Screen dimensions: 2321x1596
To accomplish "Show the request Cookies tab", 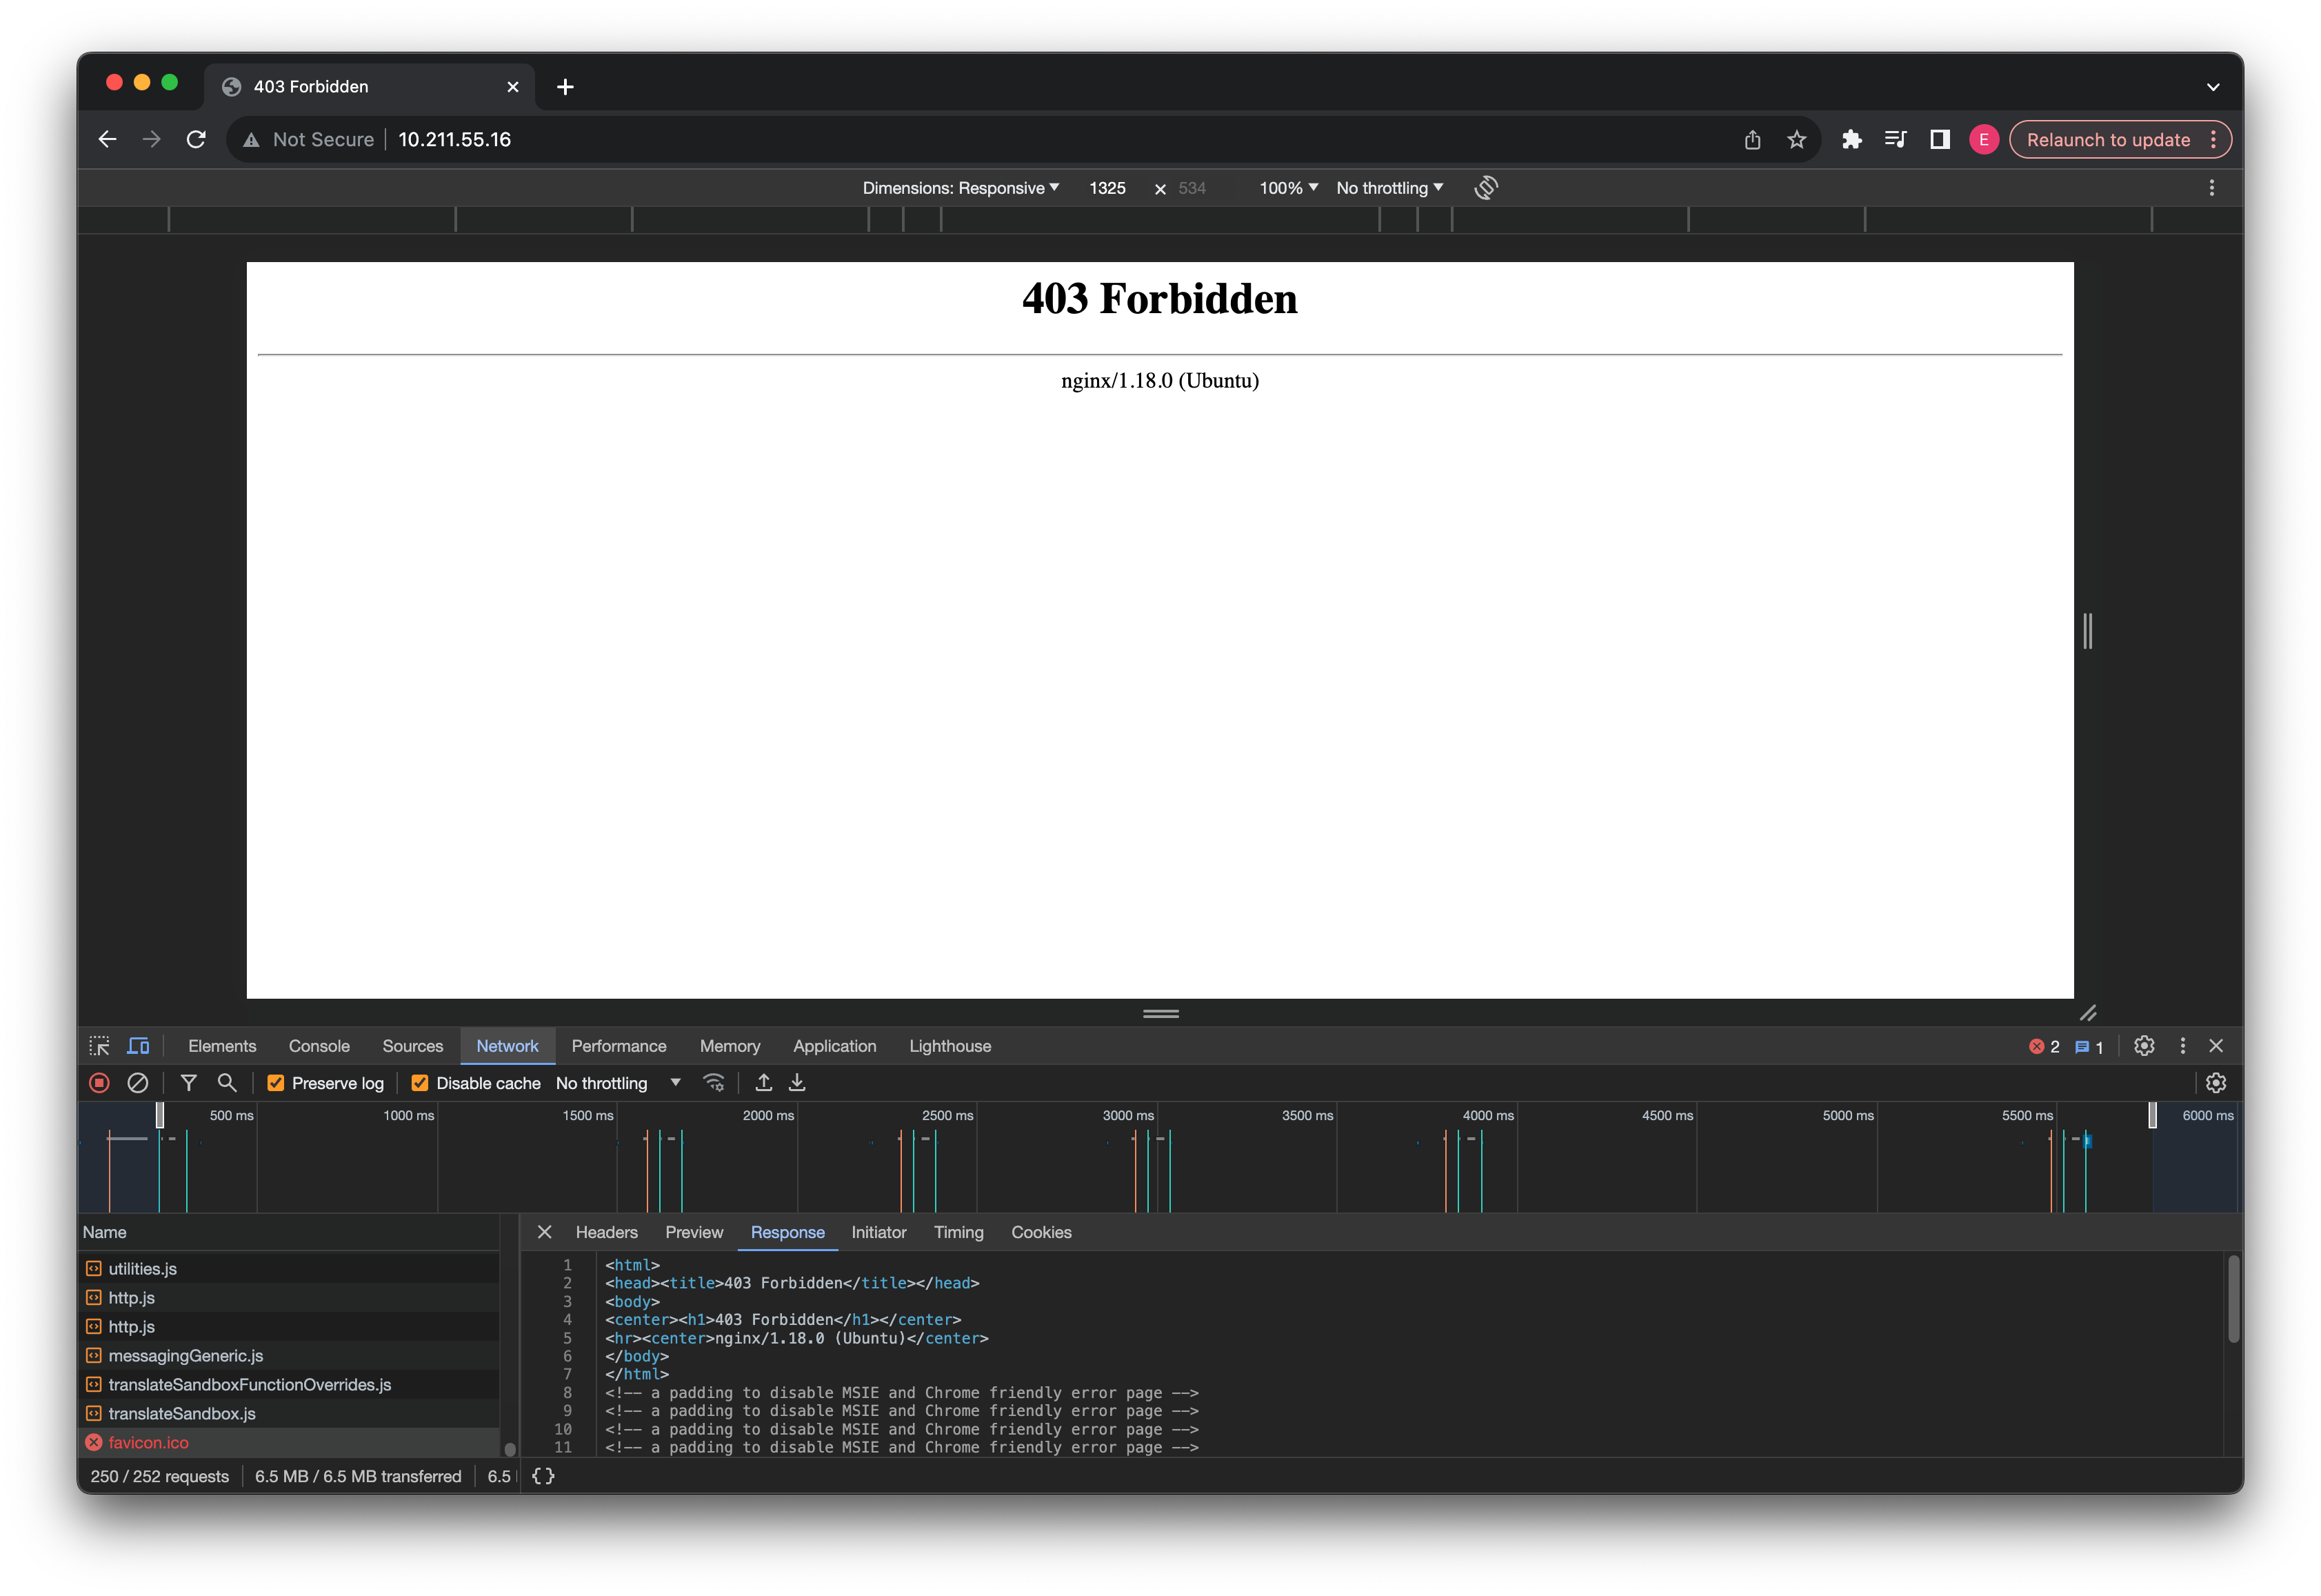I will tap(1041, 1232).
